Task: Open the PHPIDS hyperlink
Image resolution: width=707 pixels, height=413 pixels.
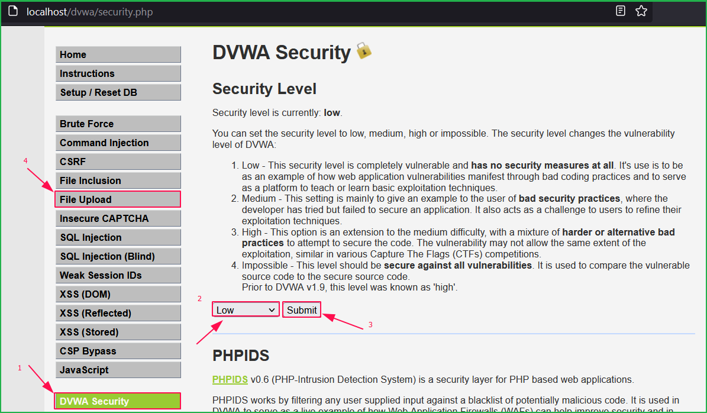Action: (x=230, y=379)
